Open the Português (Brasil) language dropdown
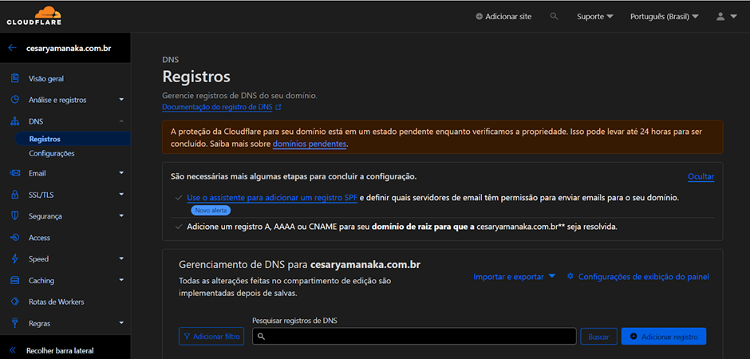 point(665,16)
